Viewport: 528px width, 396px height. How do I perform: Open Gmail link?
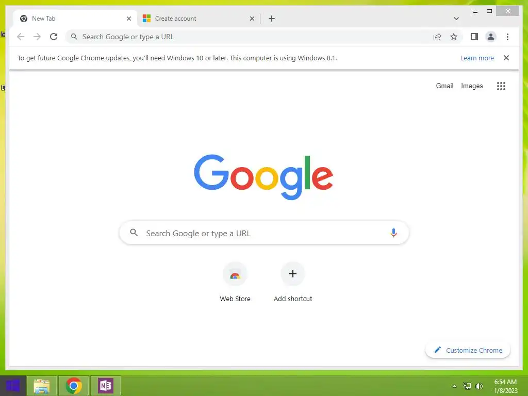click(444, 86)
